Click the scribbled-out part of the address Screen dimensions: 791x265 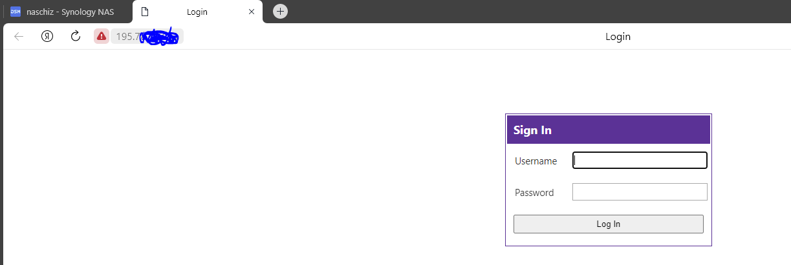click(x=159, y=37)
